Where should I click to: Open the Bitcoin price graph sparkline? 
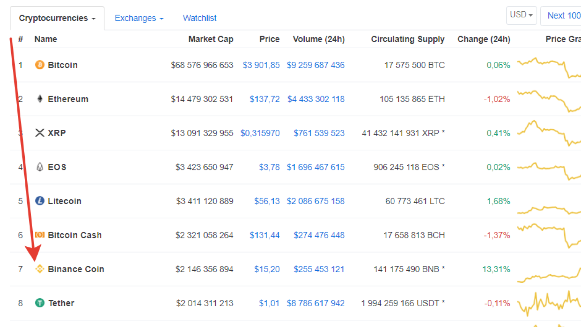pyautogui.click(x=549, y=68)
